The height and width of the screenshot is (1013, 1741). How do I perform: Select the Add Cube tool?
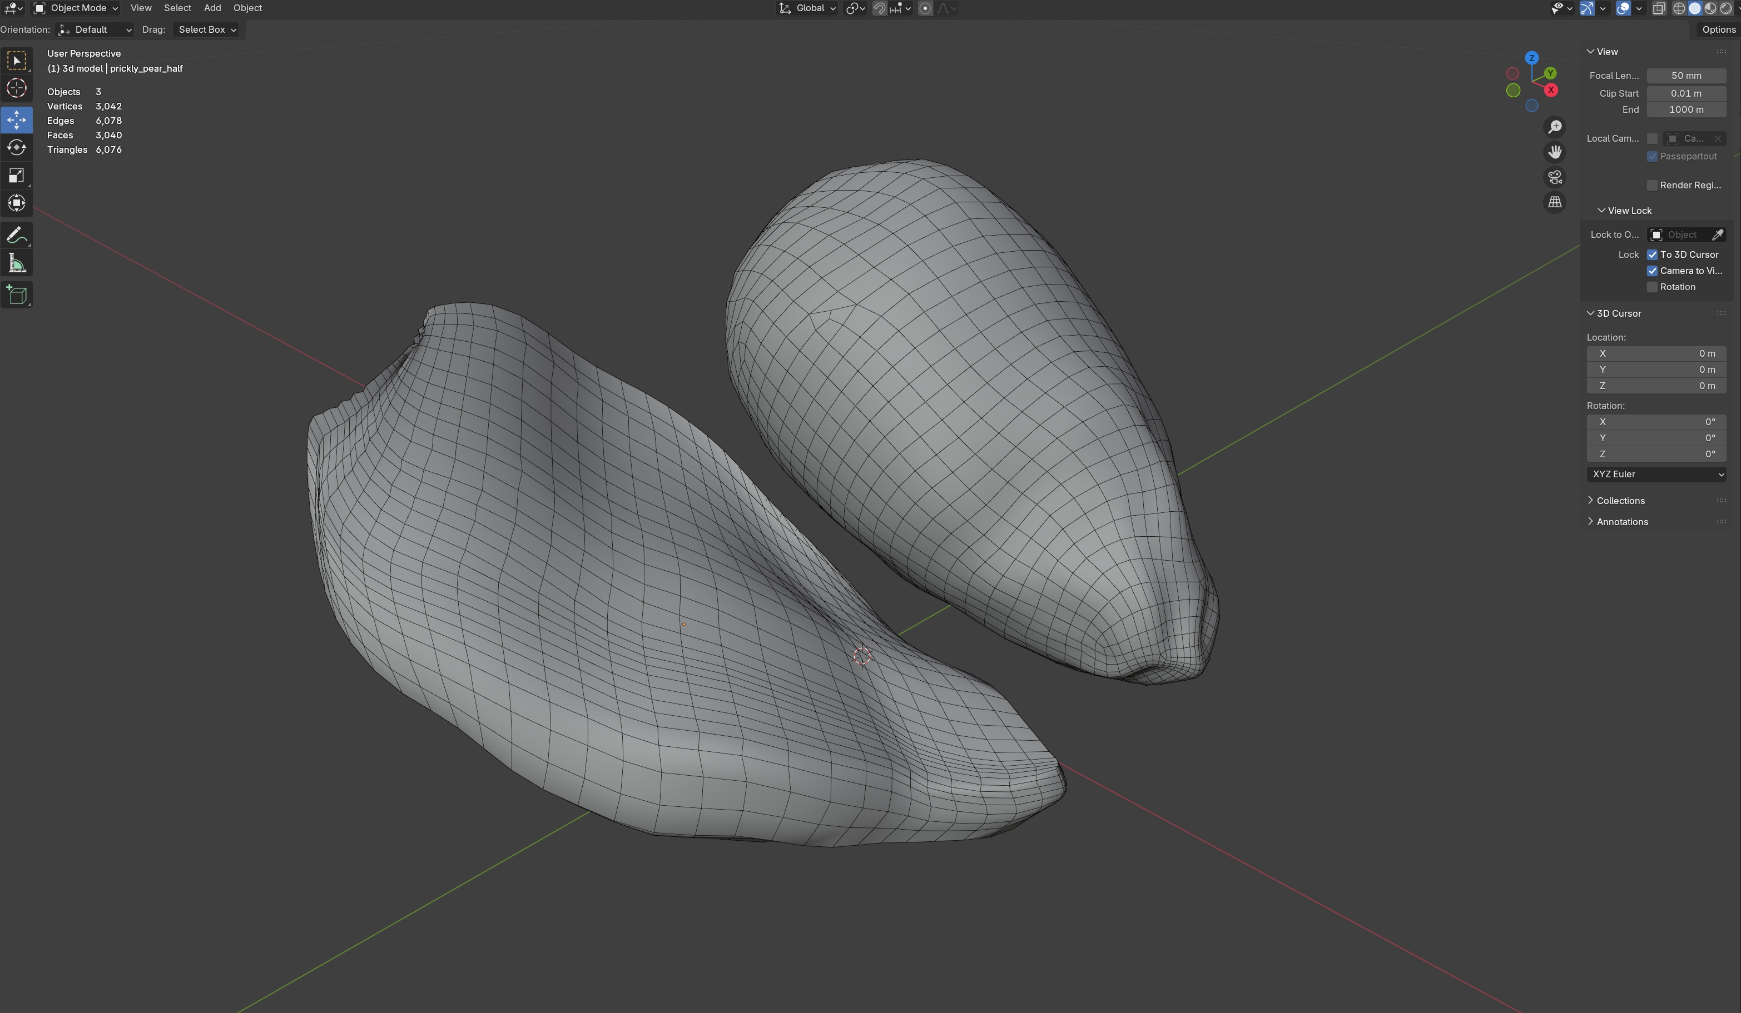(17, 295)
